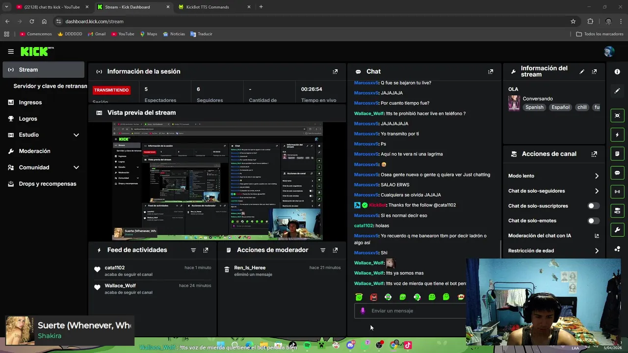Image resolution: width=628 pixels, height=353 pixels.
Task: Click the Kick logo
Action: [x=37, y=51]
